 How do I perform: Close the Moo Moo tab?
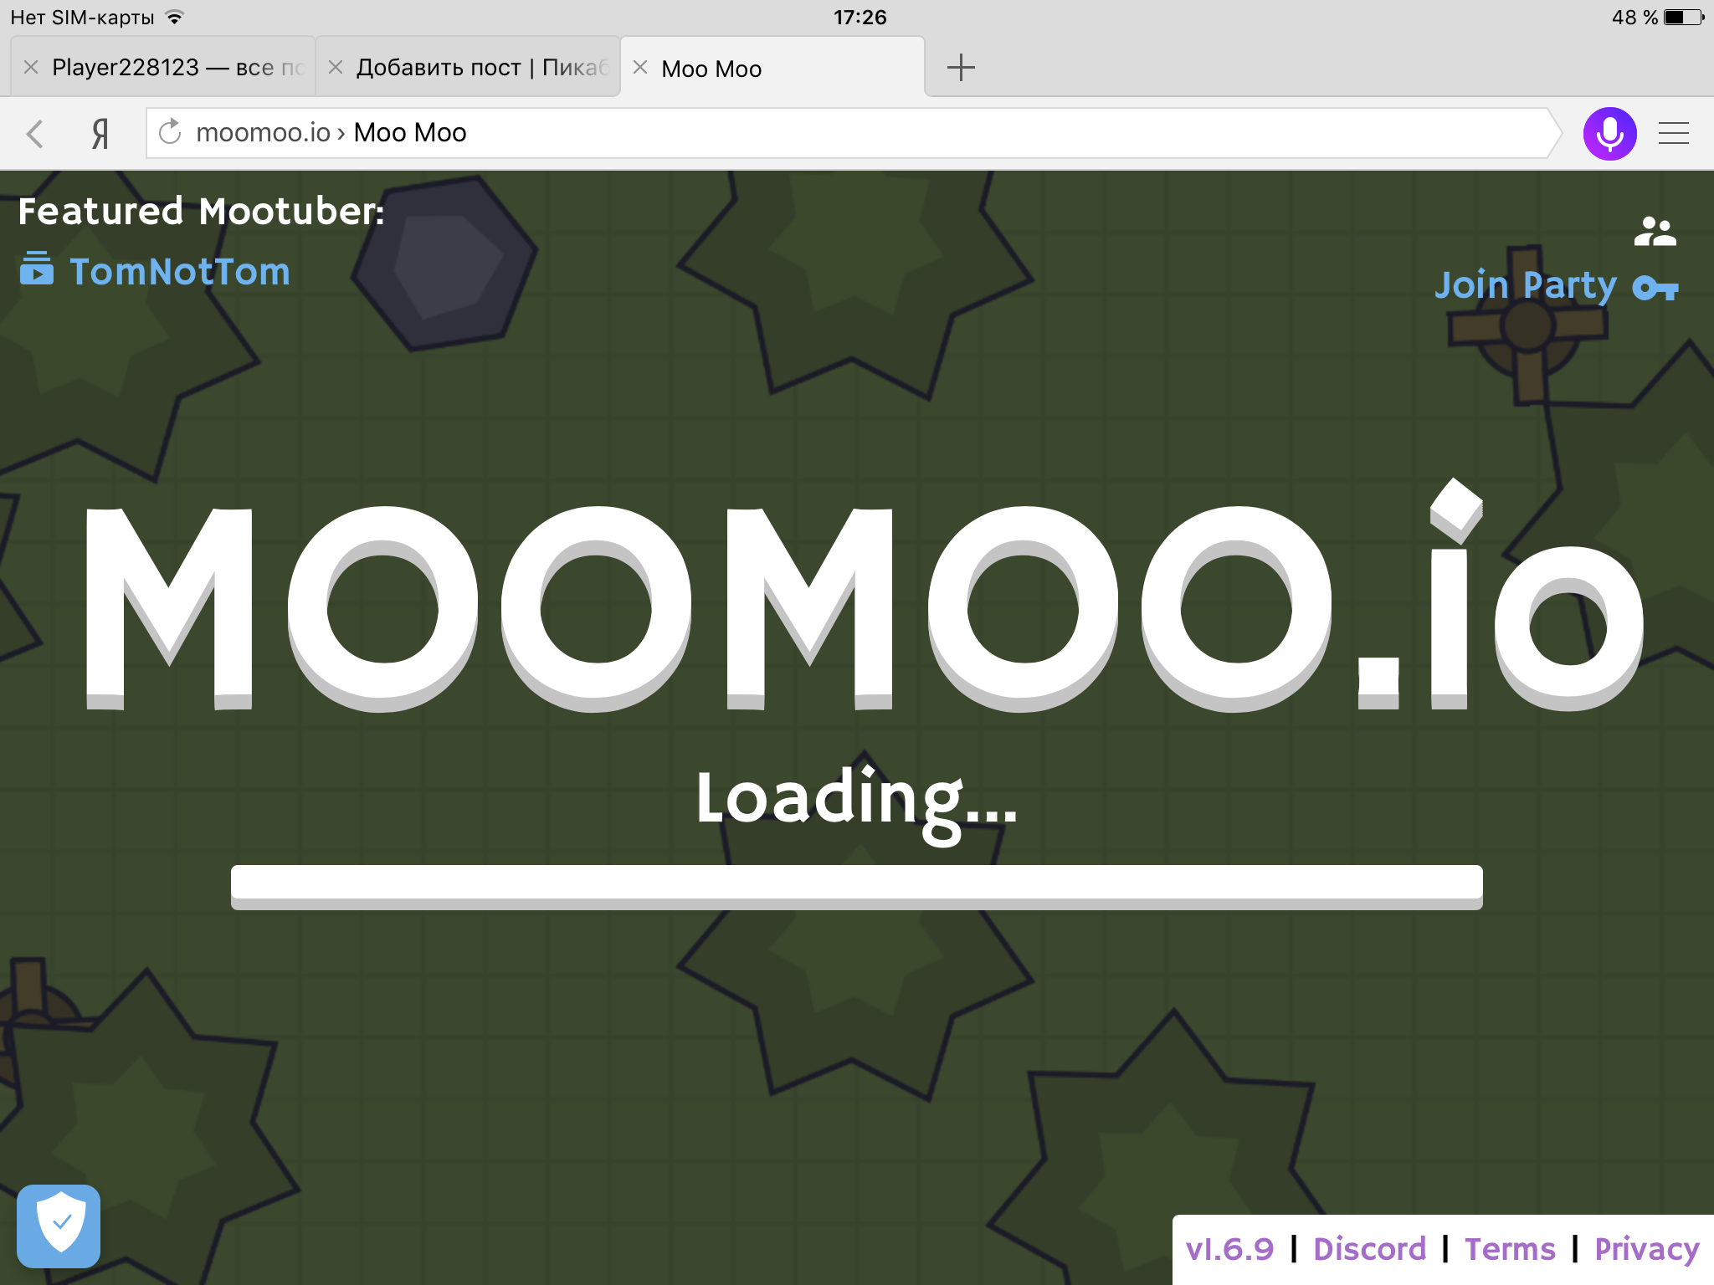tap(640, 68)
